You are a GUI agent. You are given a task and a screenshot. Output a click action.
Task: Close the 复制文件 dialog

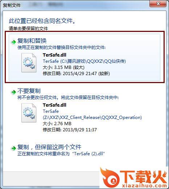[158, 4]
